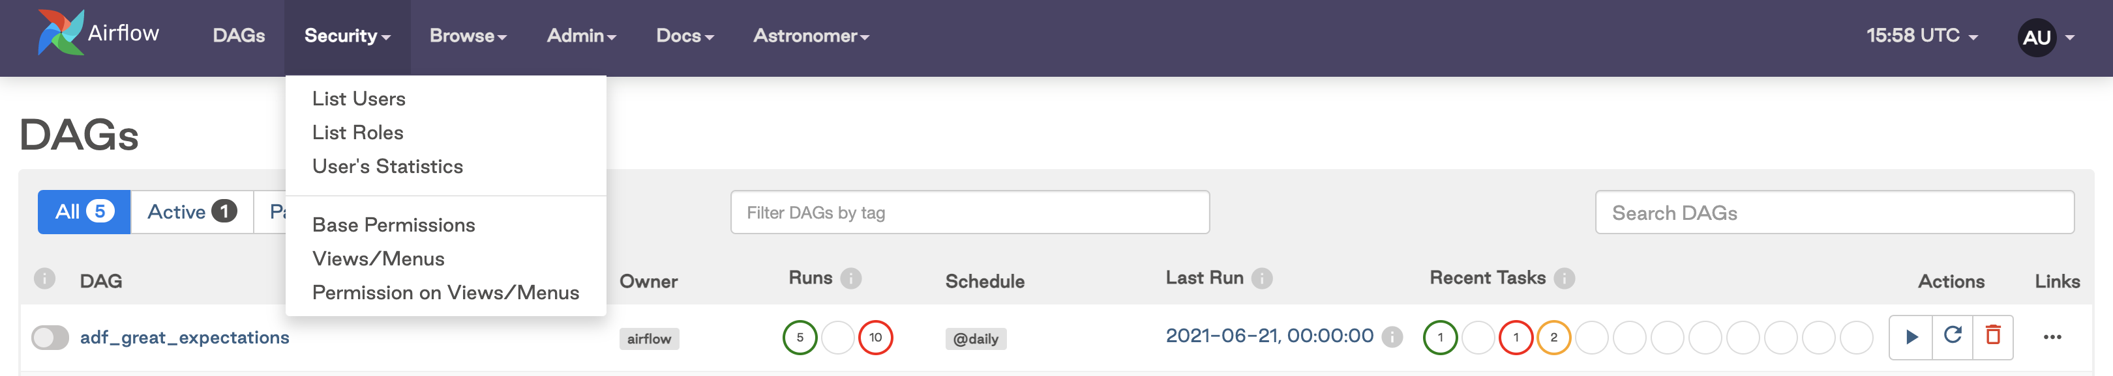
Task: Click the Search DAGs input field
Action: [1834, 213]
